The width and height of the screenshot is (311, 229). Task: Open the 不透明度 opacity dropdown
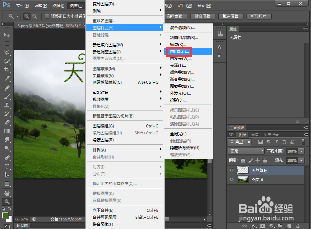[x=301, y=151]
